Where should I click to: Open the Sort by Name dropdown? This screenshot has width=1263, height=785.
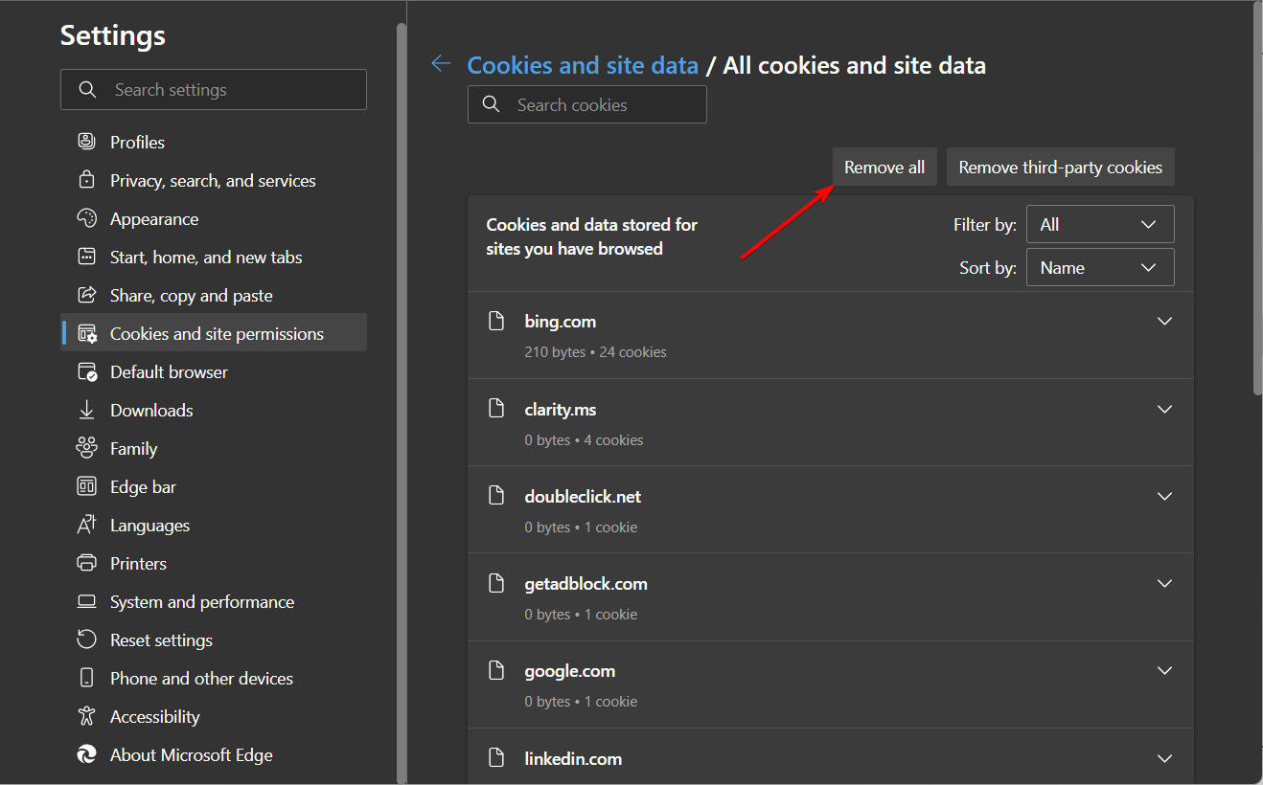tap(1099, 268)
